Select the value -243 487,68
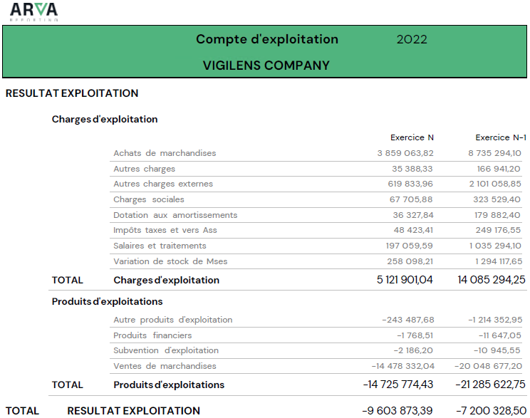This screenshot has width=530, height=418. click(x=408, y=320)
